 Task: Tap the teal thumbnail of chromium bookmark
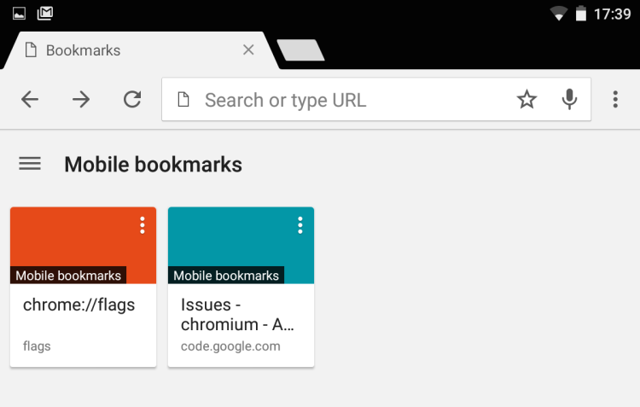(241, 246)
